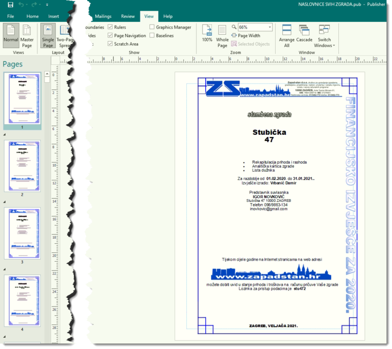Screen dimensions: 392x349
Task: Switch to the Review tab
Action: pyautogui.click(x=128, y=16)
